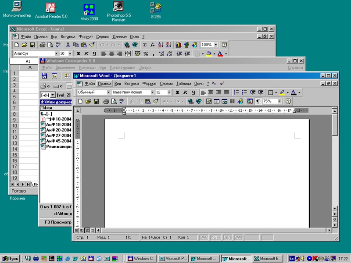Open Конфигурация menu in Windows Commander
The height and width of the screenshot is (263, 351).
tap(122, 68)
